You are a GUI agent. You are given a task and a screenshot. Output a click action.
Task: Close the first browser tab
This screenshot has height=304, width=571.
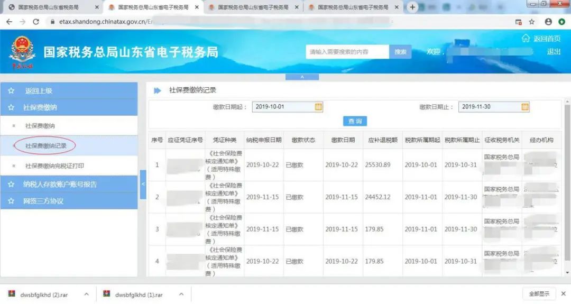pos(97,7)
